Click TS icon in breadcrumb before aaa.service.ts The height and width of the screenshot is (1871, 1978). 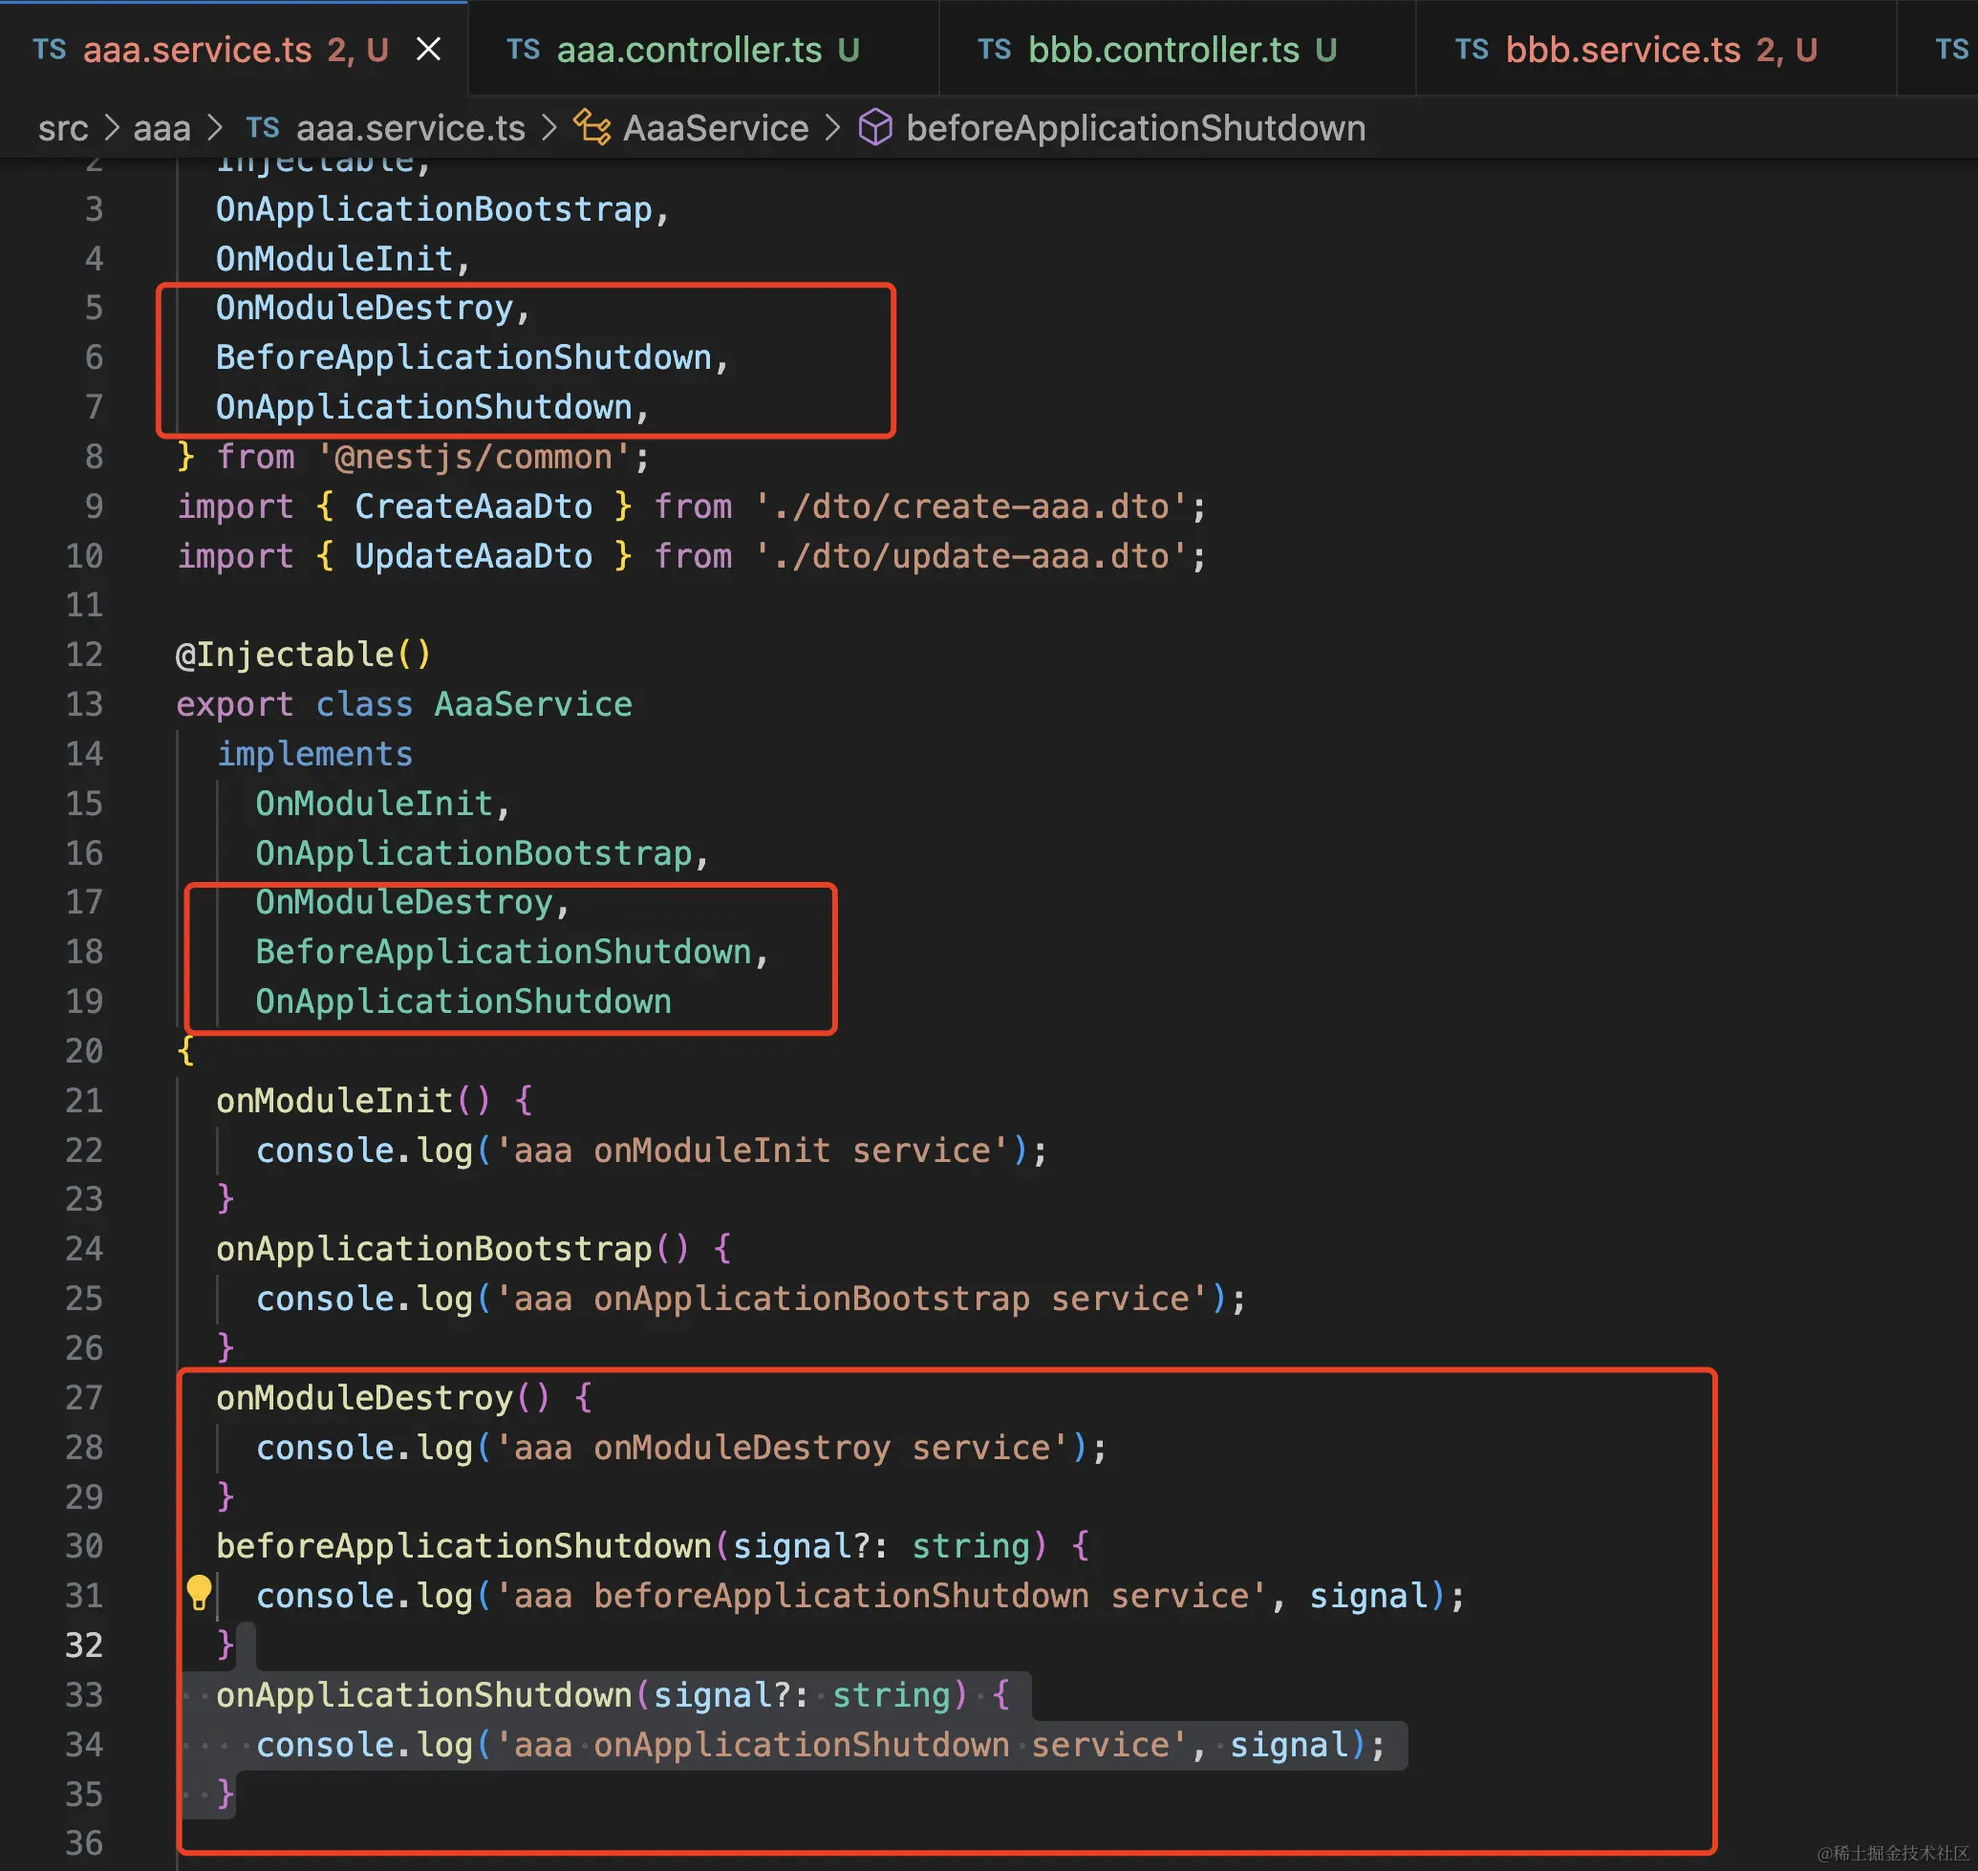(x=263, y=128)
